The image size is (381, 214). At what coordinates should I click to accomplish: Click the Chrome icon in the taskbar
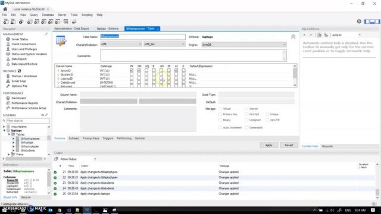pos(60,210)
